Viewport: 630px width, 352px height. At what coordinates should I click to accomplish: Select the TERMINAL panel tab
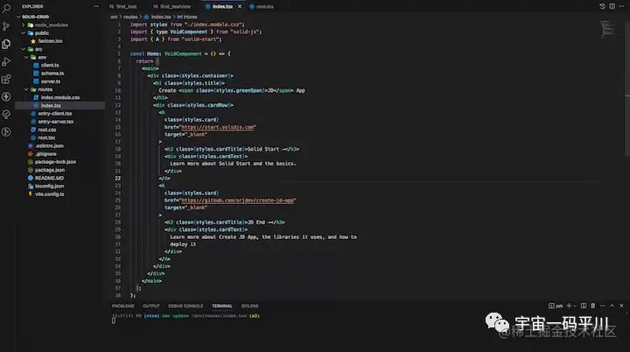point(222,306)
